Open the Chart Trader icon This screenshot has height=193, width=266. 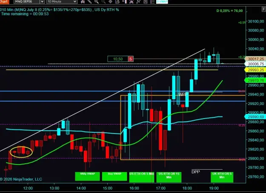tap(125, 2)
